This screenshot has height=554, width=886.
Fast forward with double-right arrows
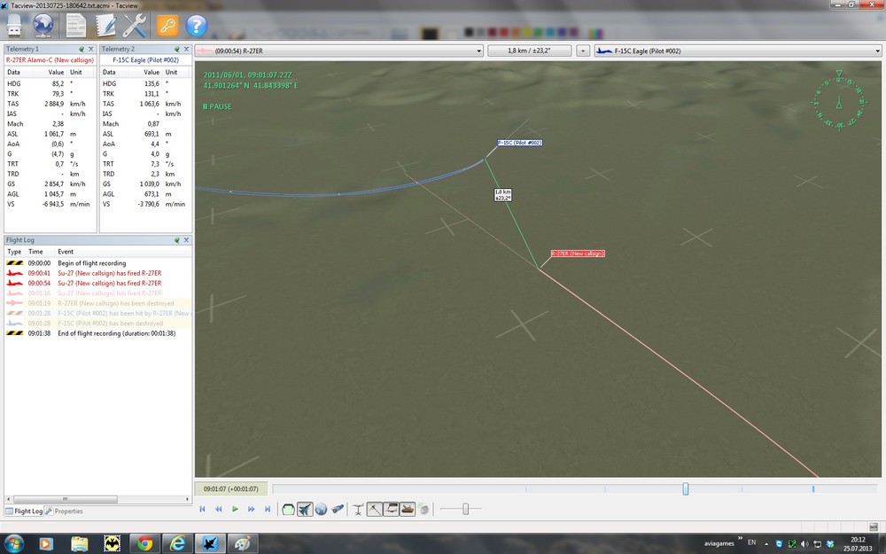[252, 510]
